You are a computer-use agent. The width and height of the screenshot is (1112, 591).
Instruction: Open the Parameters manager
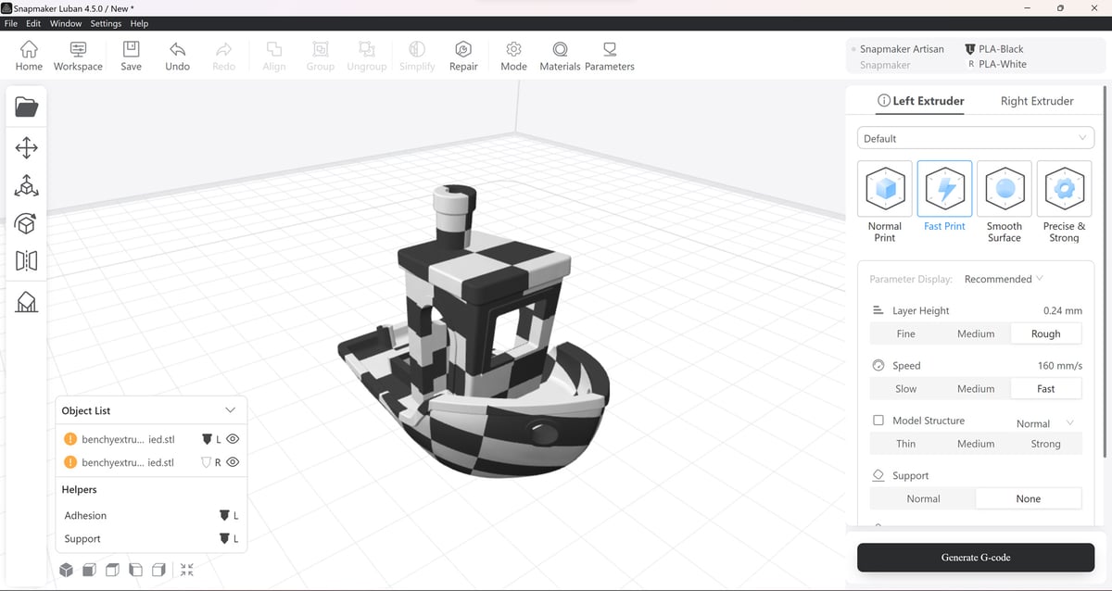[610, 56]
